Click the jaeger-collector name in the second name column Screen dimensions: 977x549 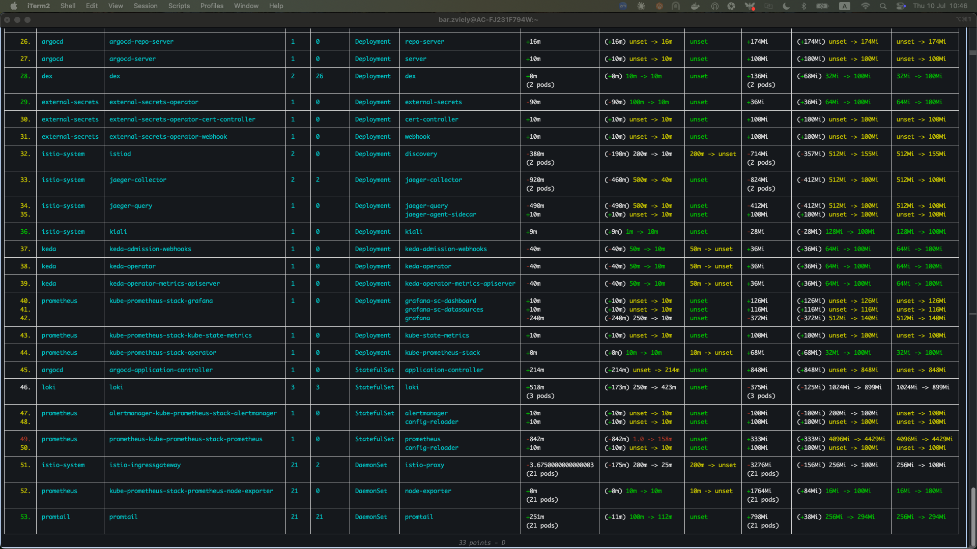[138, 180]
